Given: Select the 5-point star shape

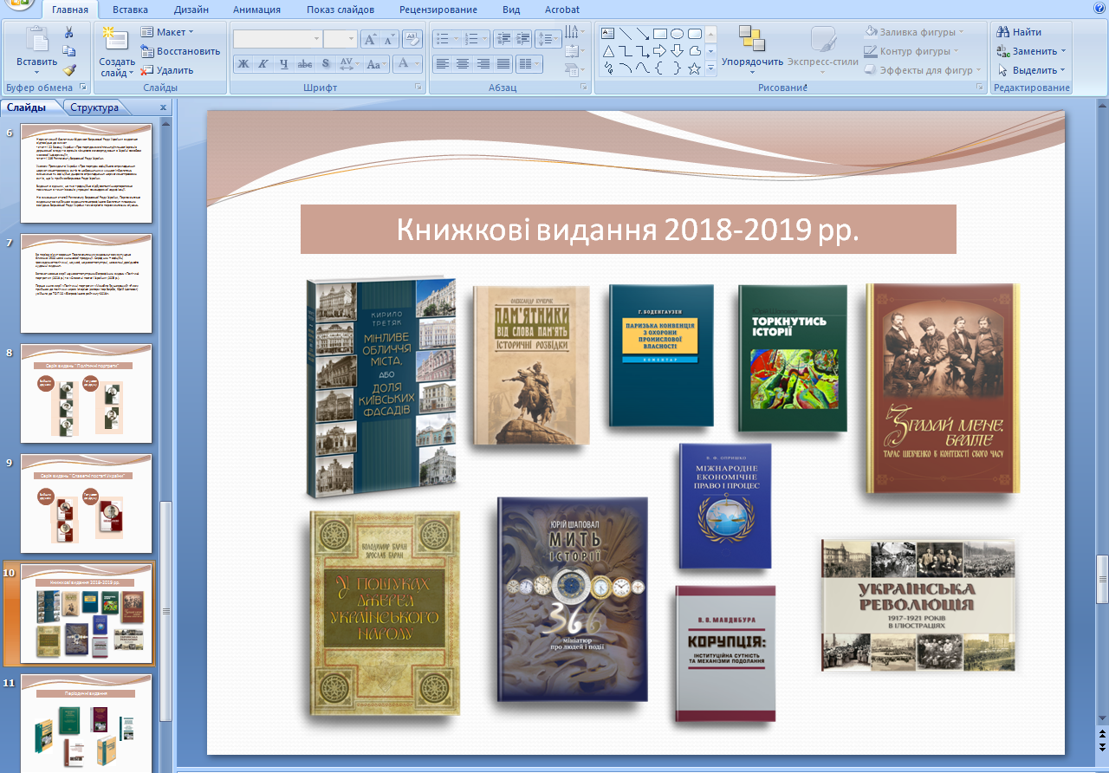Looking at the screenshot, I should (x=694, y=68).
